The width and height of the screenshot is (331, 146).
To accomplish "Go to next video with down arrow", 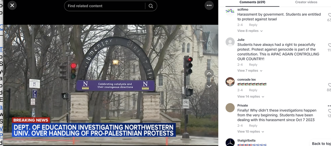I will pos(209,86).
